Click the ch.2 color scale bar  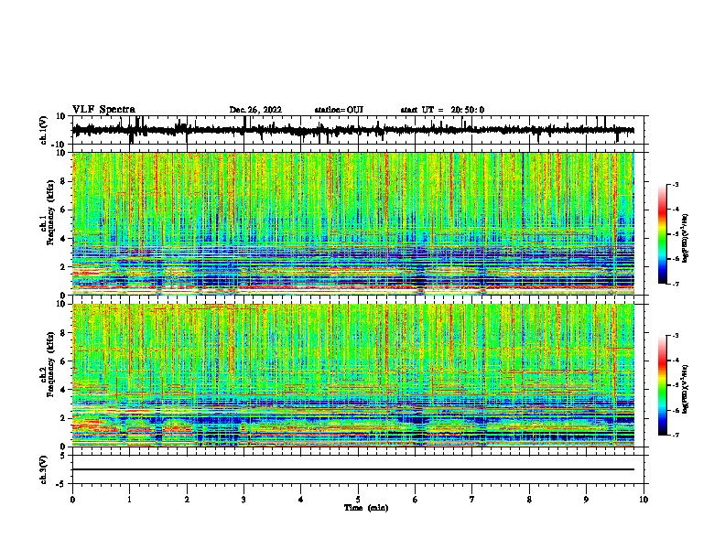pos(663,385)
